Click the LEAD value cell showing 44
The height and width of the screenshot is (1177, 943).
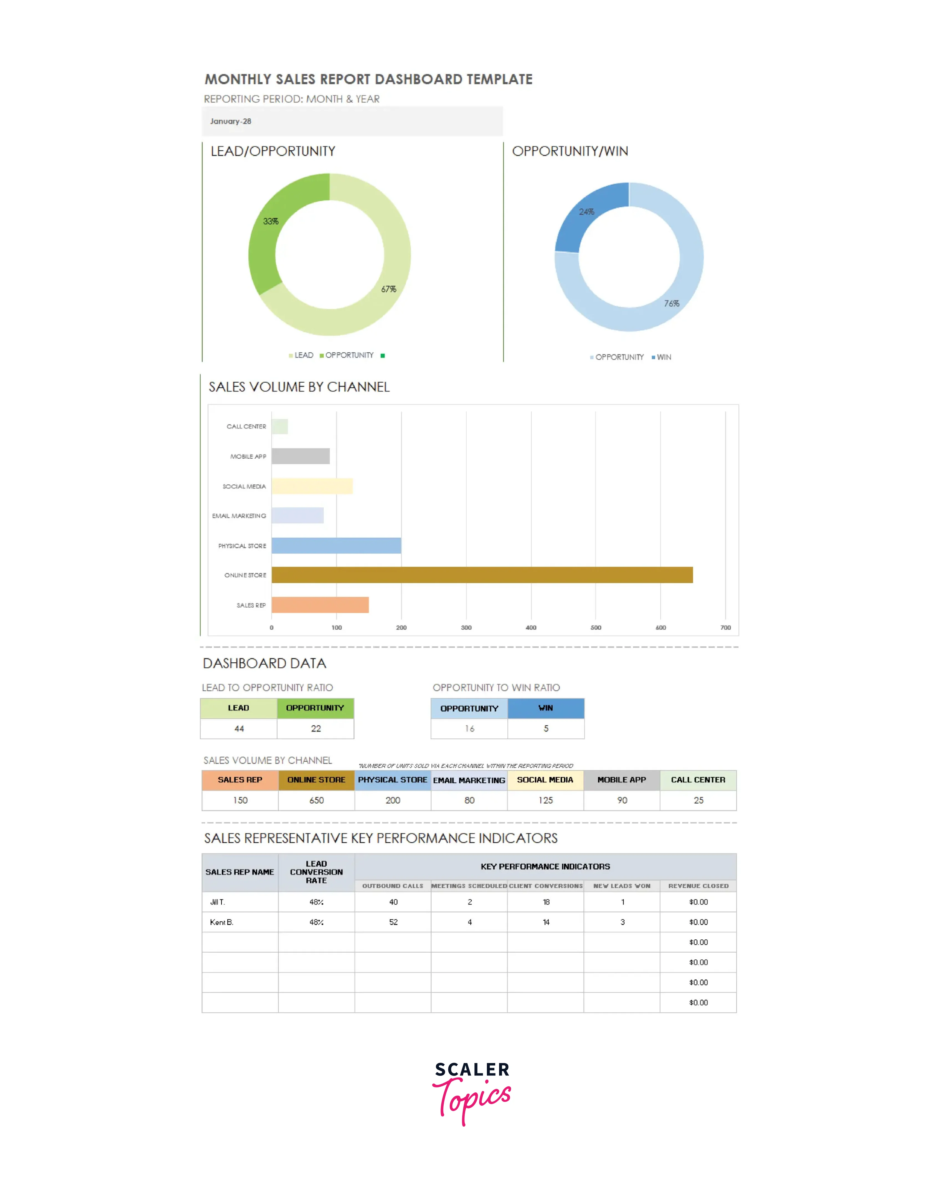click(x=239, y=729)
